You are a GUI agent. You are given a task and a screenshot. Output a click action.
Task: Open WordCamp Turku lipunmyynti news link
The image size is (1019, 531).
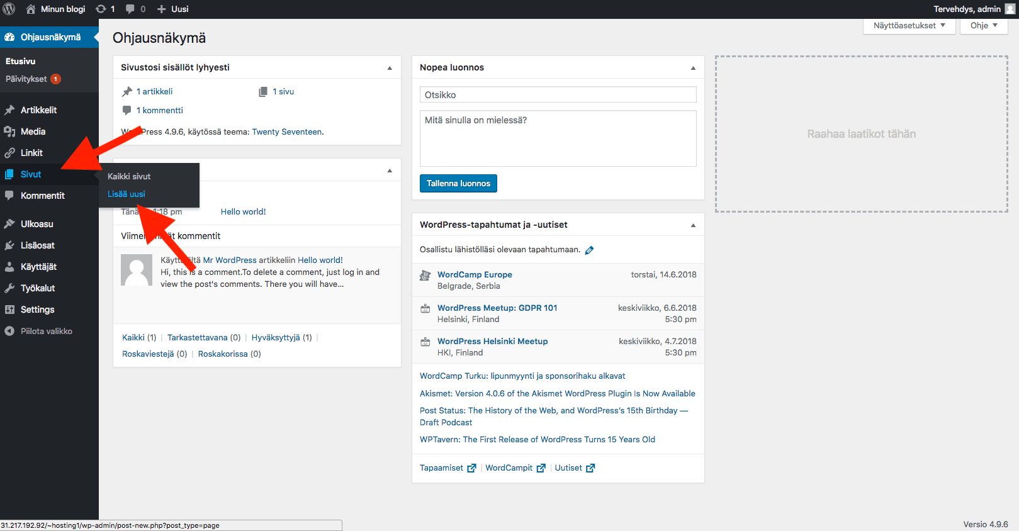coord(522,376)
